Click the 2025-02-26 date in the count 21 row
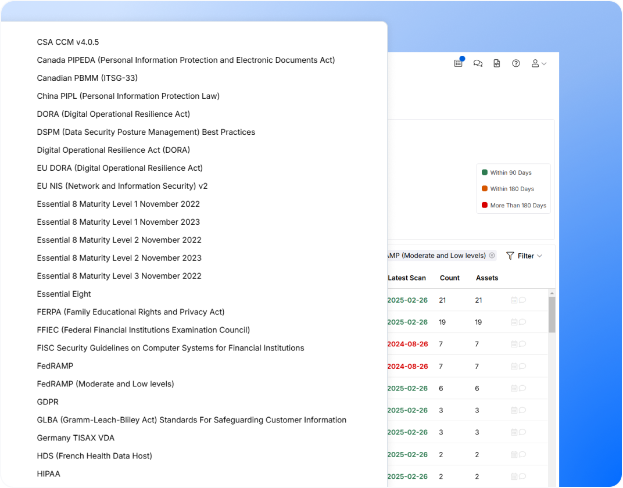This screenshot has width=623, height=488. click(407, 300)
